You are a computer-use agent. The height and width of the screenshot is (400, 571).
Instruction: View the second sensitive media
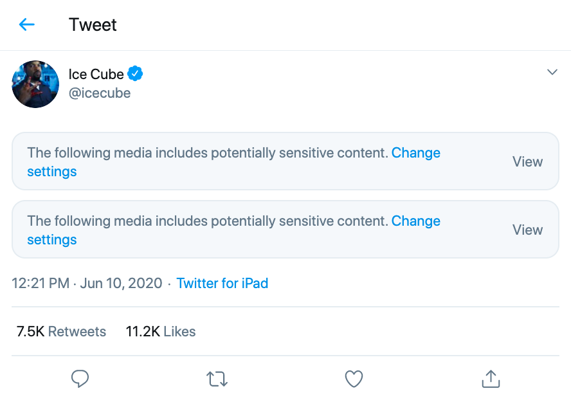pos(527,230)
